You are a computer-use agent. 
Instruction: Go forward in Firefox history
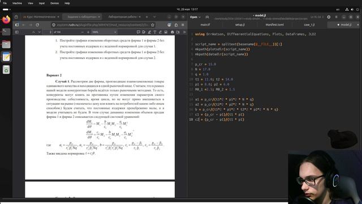30,25
